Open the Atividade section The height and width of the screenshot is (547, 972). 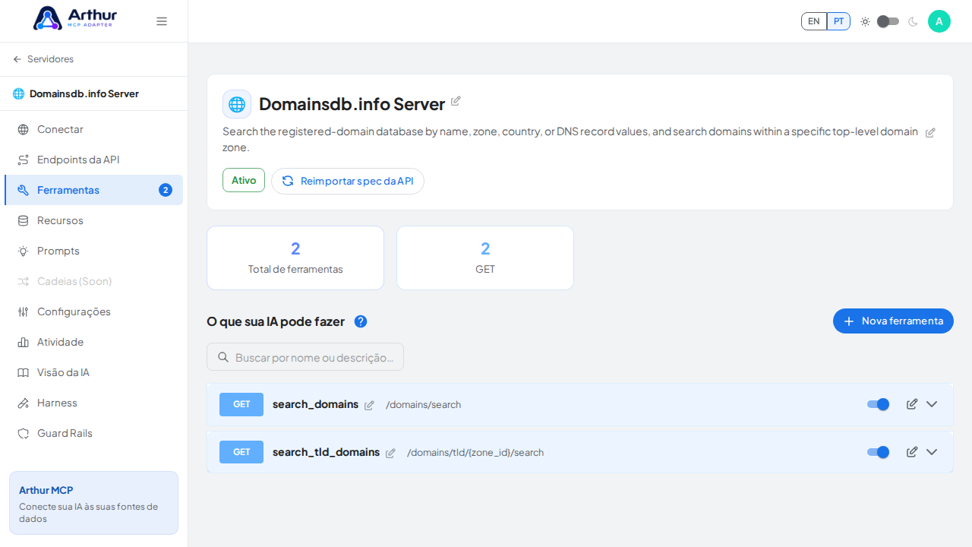(93, 342)
